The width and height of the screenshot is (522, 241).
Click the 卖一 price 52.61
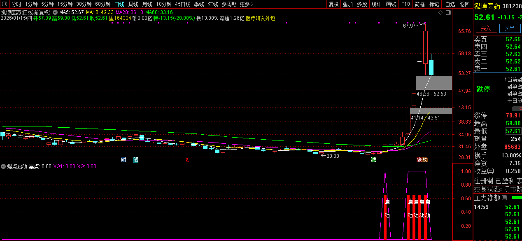pyautogui.click(x=513, y=69)
